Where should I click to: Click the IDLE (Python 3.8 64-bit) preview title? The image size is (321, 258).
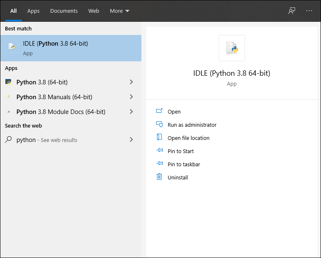(x=232, y=73)
